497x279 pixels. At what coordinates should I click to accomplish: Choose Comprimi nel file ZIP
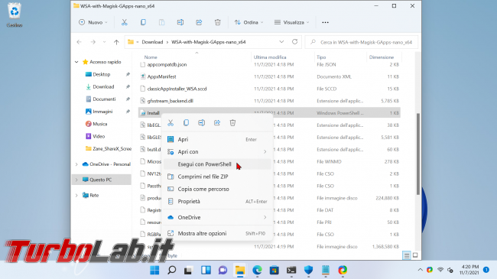tap(217, 177)
